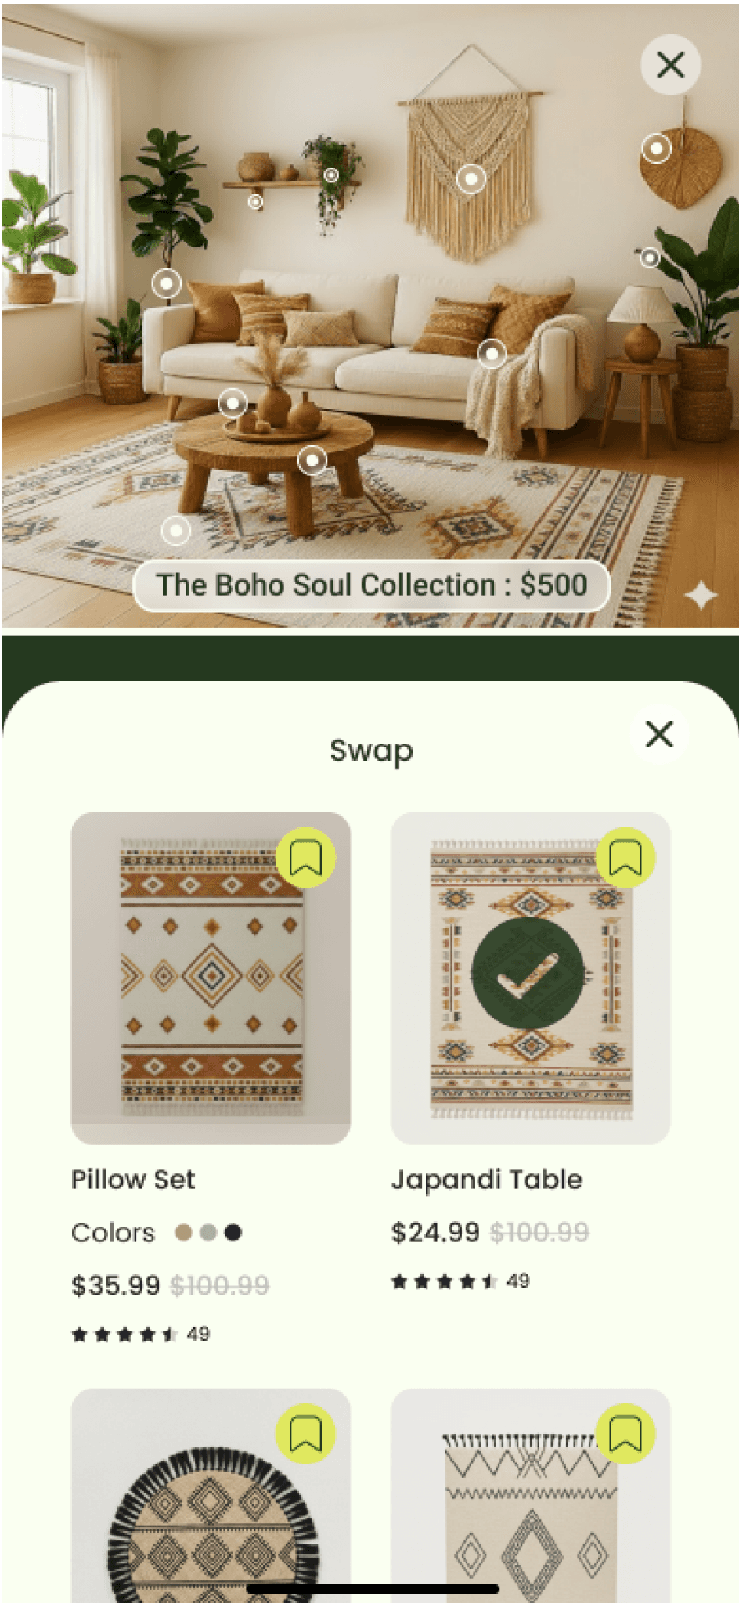
Task: Select the round tribal rug thumbnail
Action: click(211, 1495)
